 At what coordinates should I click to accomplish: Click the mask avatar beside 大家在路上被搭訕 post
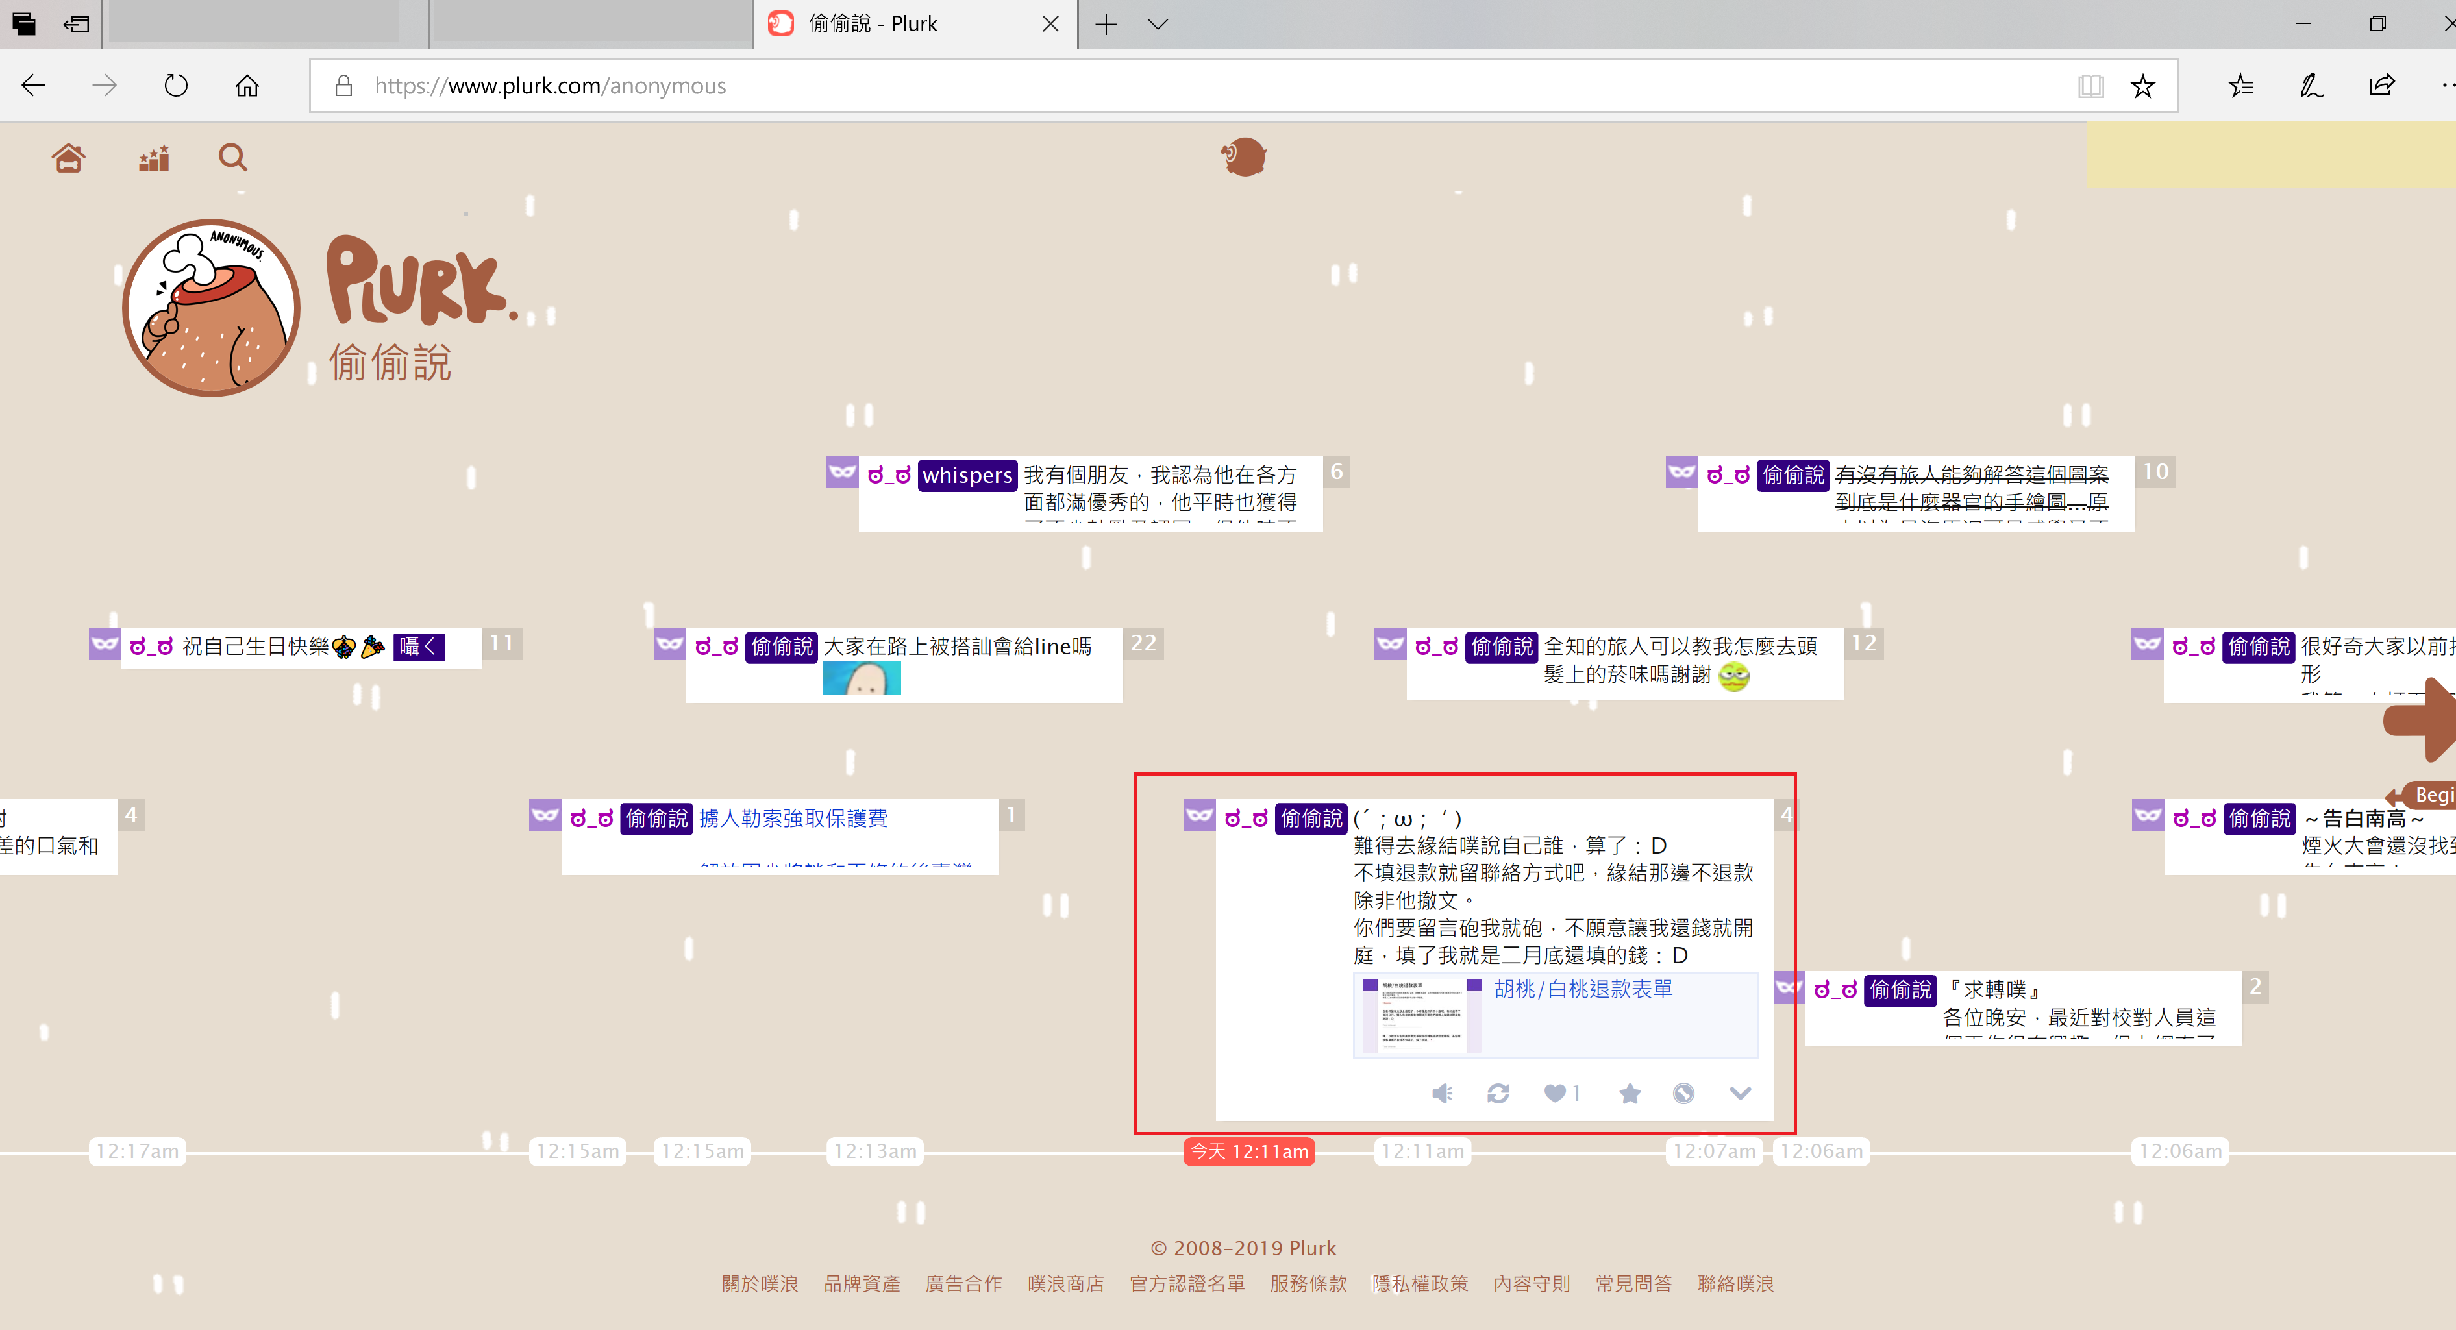tap(669, 643)
